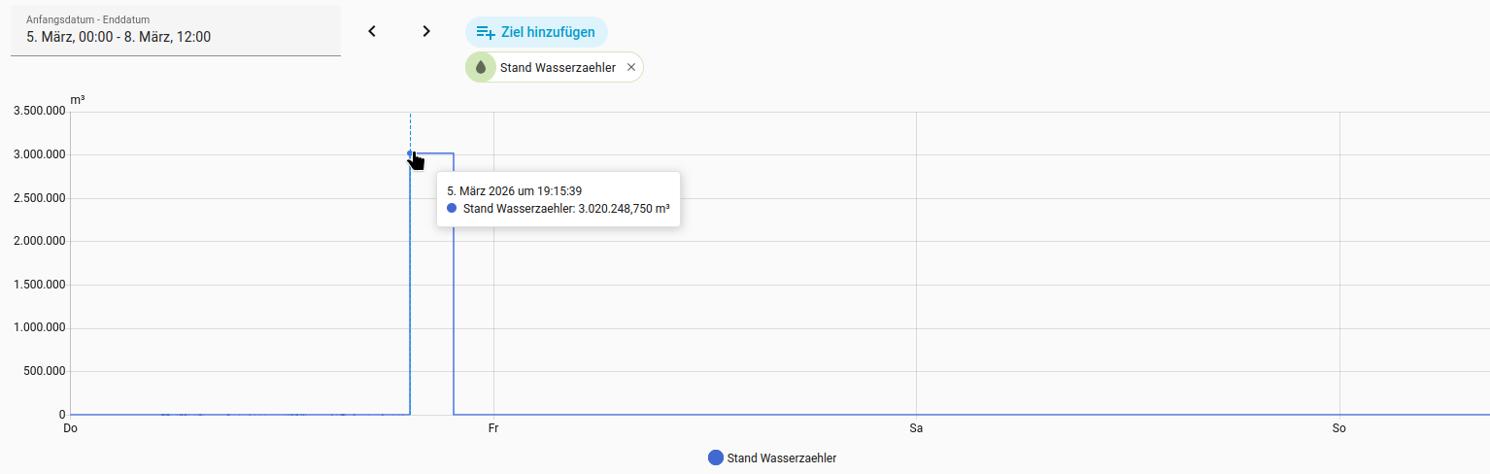
Task: Advance to the next date range
Action: tap(426, 31)
